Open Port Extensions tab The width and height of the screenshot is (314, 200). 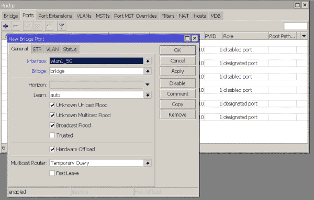click(x=55, y=16)
